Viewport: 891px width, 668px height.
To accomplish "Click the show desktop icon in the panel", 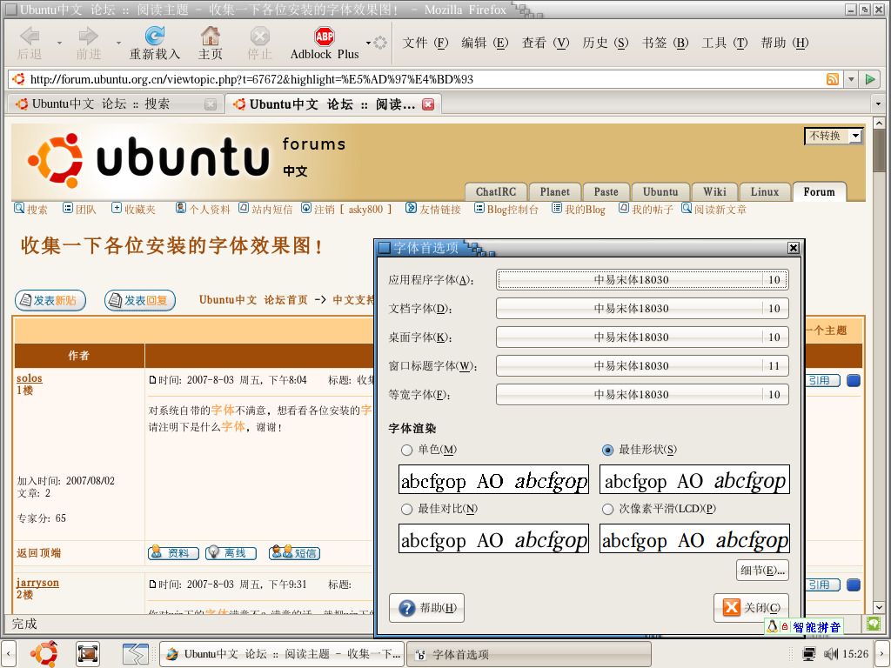I will (88, 654).
